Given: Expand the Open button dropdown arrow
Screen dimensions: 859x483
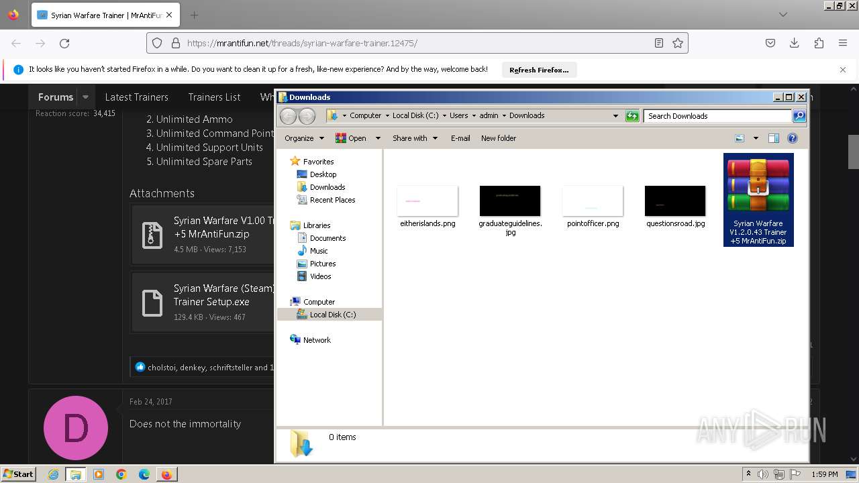Looking at the screenshot, I should (378, 138).
